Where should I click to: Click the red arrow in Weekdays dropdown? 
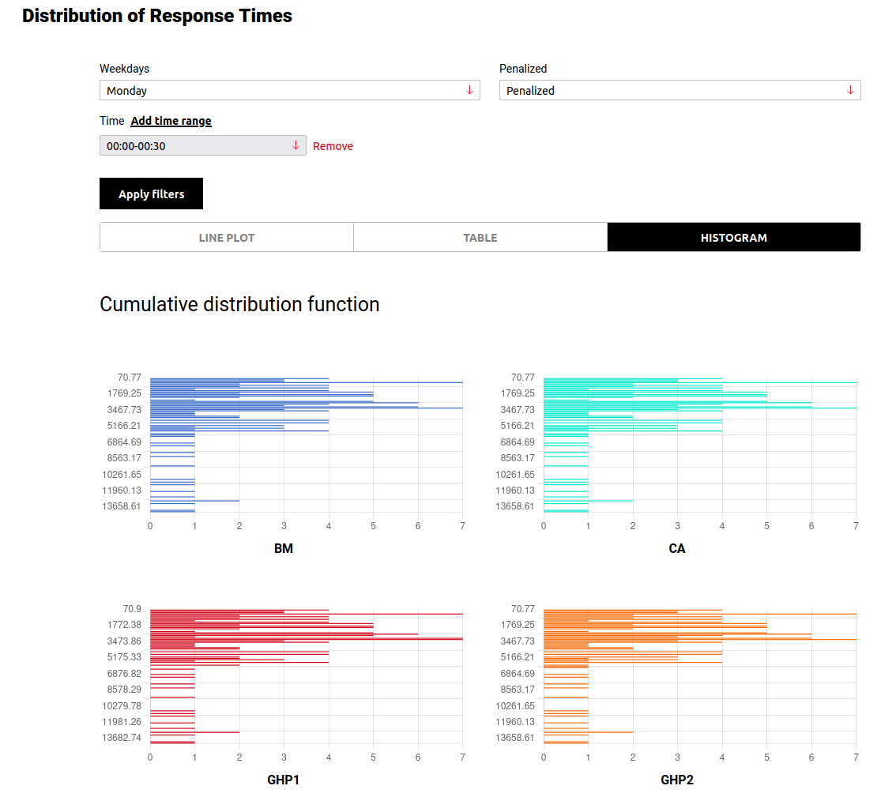pyautogui.click(x=469, y=90)
